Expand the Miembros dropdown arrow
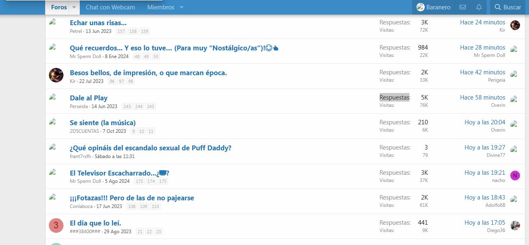 pyautogui.click(x=181, y=7)
